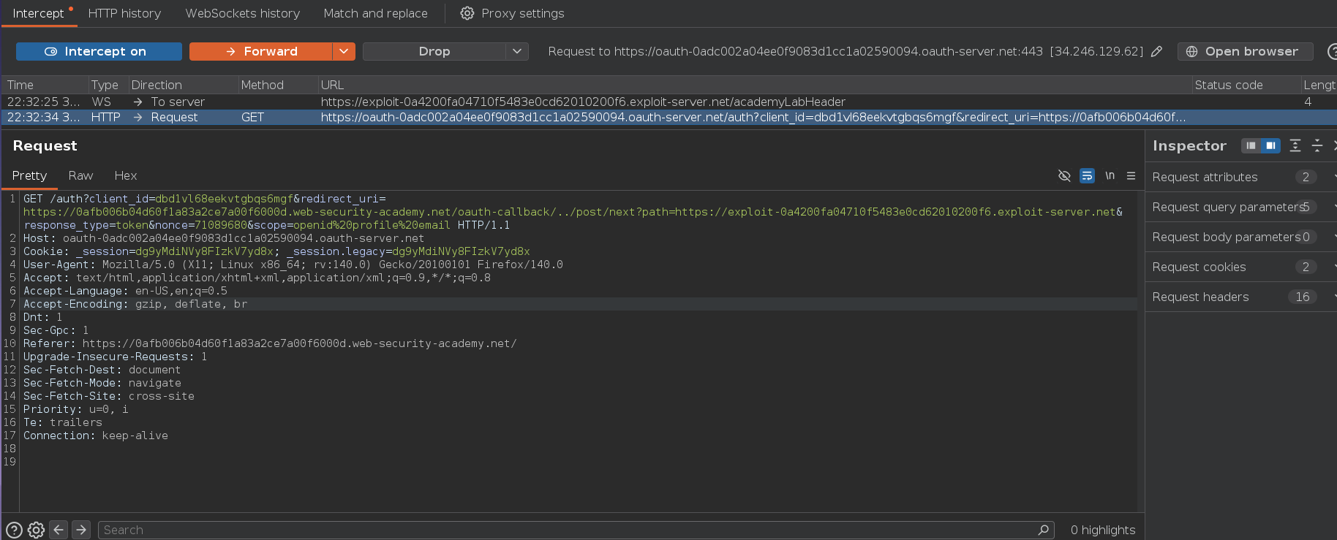Click the Cookie header line
Viewport: 1337px width, 540px height.
point(276,251)
